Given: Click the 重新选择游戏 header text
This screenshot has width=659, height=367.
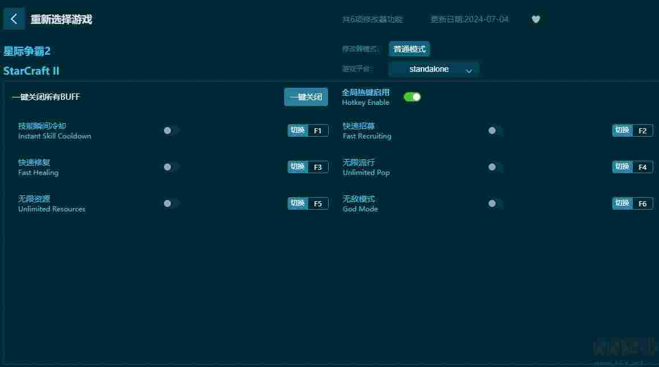Looking at the screenshot, I should point(62,19).
